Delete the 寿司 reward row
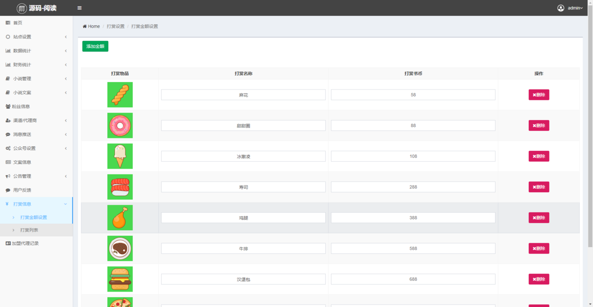 [x=539, y=187]
